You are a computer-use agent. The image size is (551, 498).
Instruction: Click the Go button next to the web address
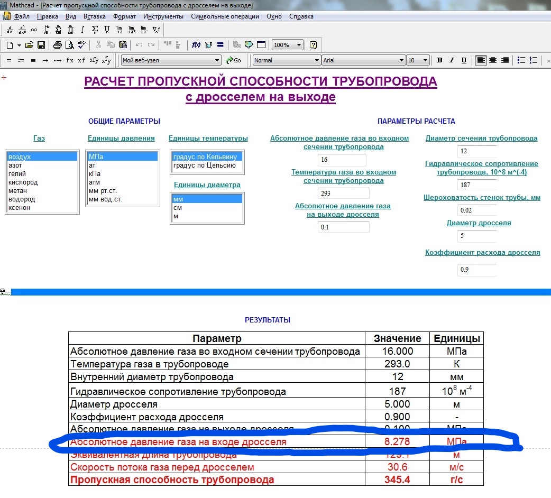coord(234,60)
